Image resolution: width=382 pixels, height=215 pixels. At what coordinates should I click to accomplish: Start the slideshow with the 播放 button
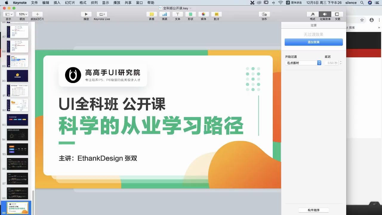coord(86,14)
